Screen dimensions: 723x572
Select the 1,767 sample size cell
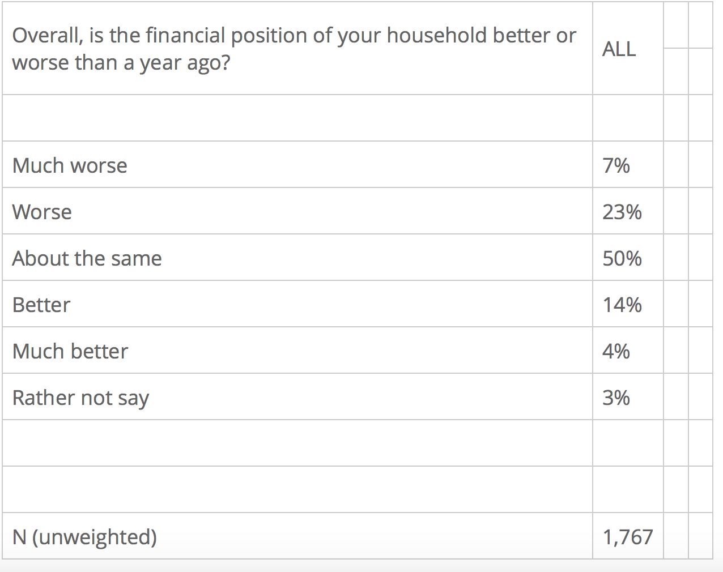tap(628, 536)
